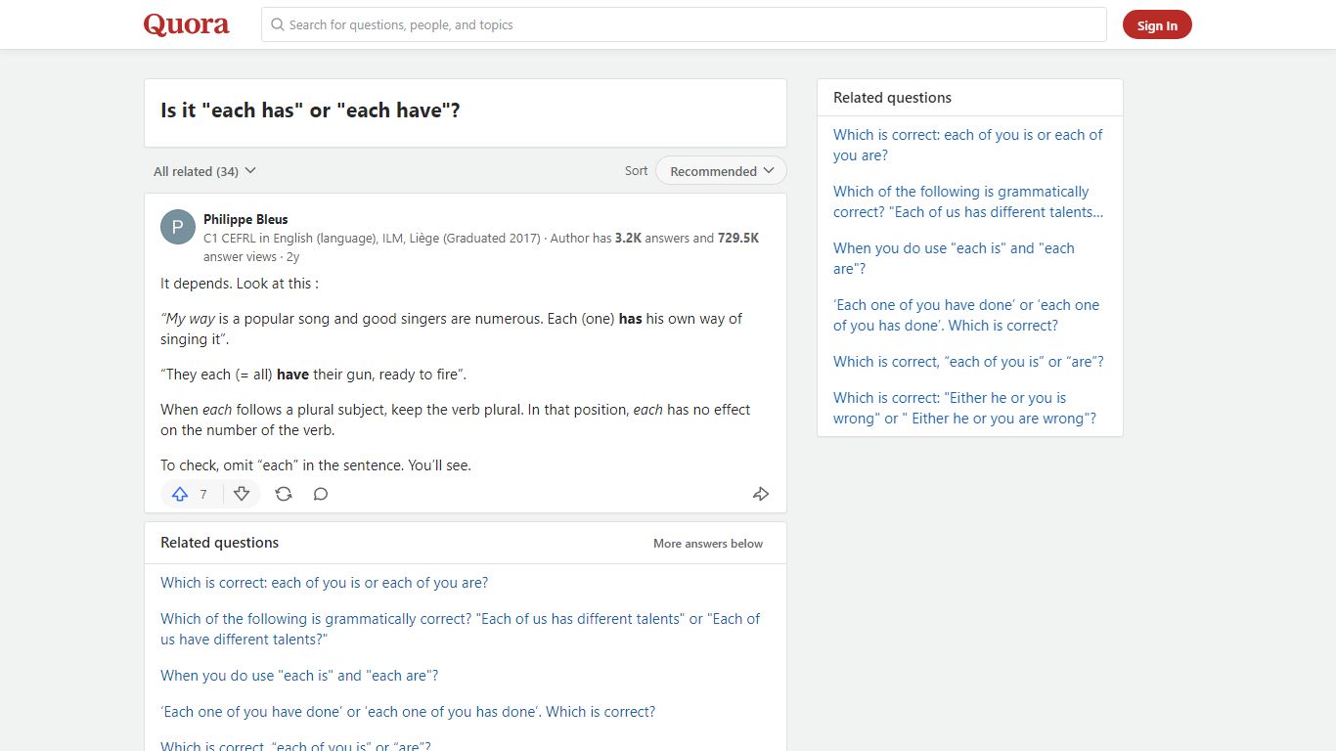1336x751 pixels.
Task: Click the question title 'Is it each has or each have?'
Action: (310, 110)
